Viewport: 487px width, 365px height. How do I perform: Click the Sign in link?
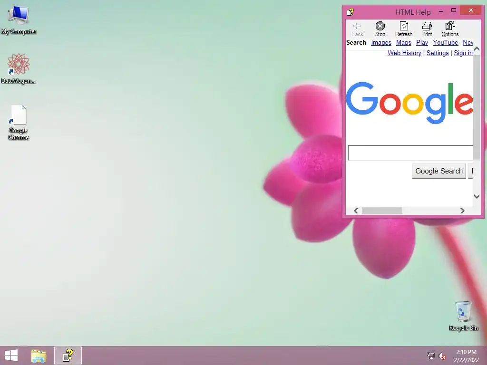point(463,53)
